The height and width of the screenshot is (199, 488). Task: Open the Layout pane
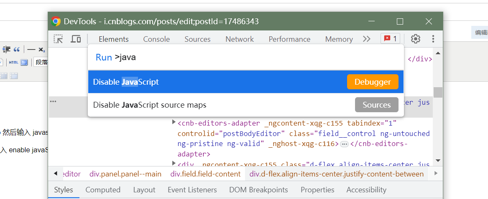click(144, 190)
